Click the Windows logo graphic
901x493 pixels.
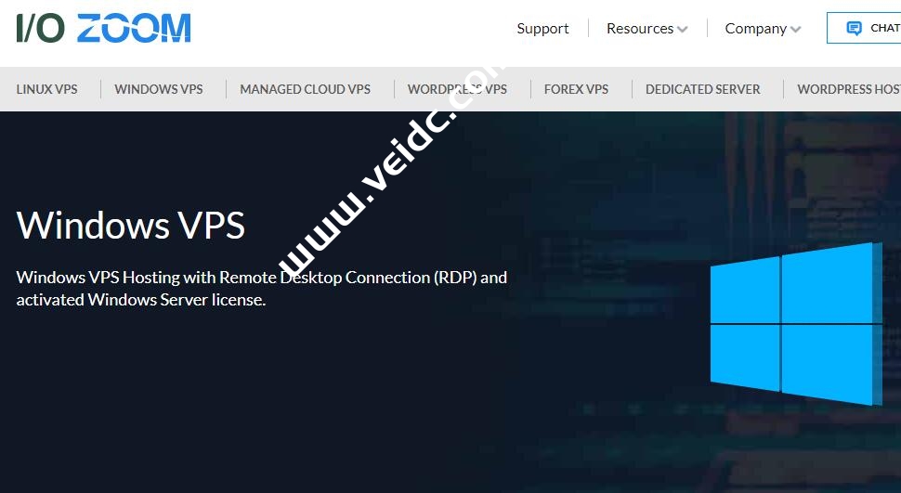coord(796,323)
